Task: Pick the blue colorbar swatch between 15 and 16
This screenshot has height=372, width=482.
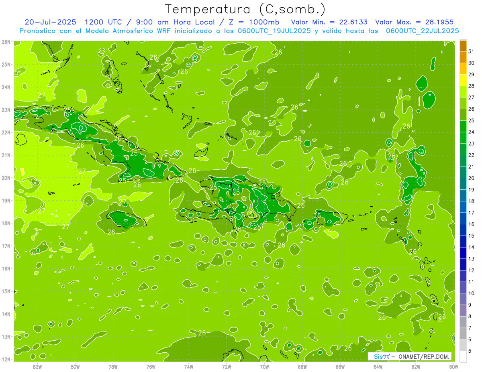Action: pyautogui.click(x=463, y=230)
